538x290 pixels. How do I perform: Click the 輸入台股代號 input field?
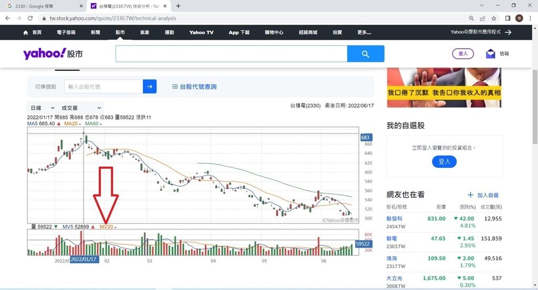click(x=104, y=87)
